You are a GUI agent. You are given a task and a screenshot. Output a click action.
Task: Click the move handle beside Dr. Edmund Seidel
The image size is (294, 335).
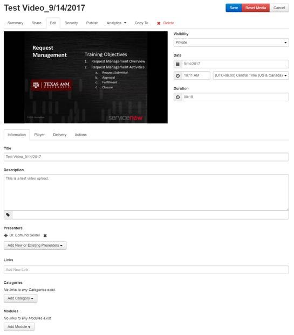click(6, 235)
